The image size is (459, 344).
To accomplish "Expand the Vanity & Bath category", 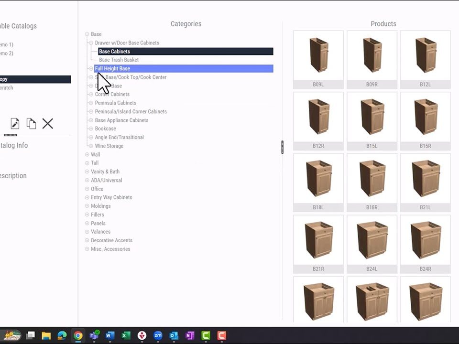I will point(87,172).
